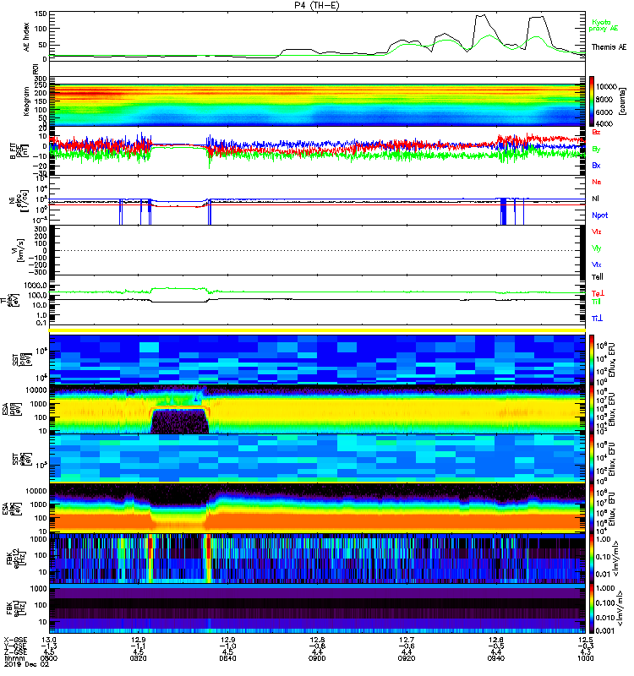Click the green "Kyoto proxy AE" legend label
634x676 pixels.
603,25
